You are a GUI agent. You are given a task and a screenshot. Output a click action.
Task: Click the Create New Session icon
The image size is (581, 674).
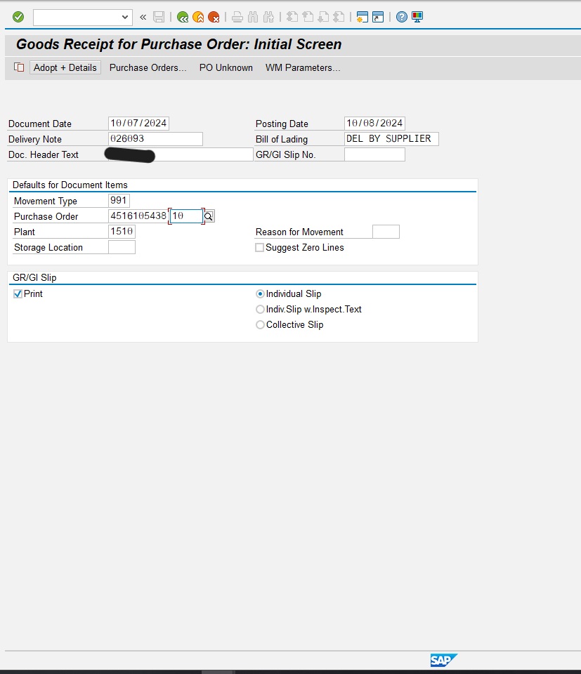(363, 17)
